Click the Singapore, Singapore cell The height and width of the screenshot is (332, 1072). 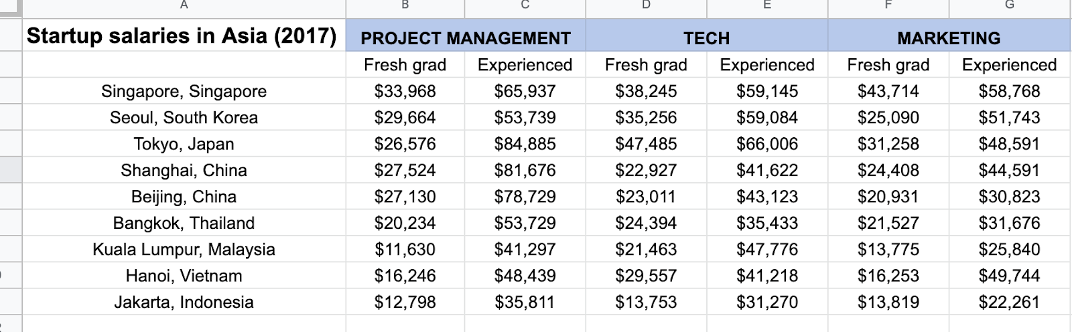(x=184, y=91)
